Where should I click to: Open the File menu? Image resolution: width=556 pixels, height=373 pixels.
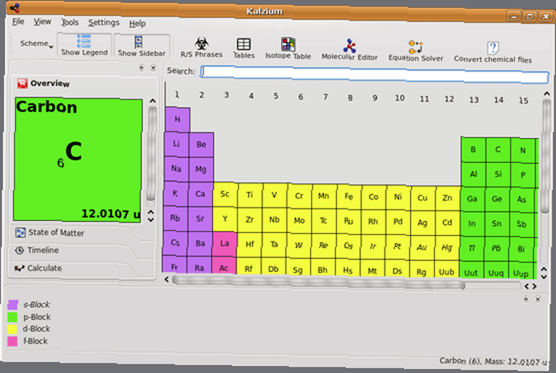pyautogui.click(x=18, y=22)
